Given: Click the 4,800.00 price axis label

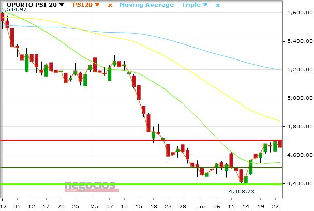Looking at the screenshot, I should click(300, 126).
